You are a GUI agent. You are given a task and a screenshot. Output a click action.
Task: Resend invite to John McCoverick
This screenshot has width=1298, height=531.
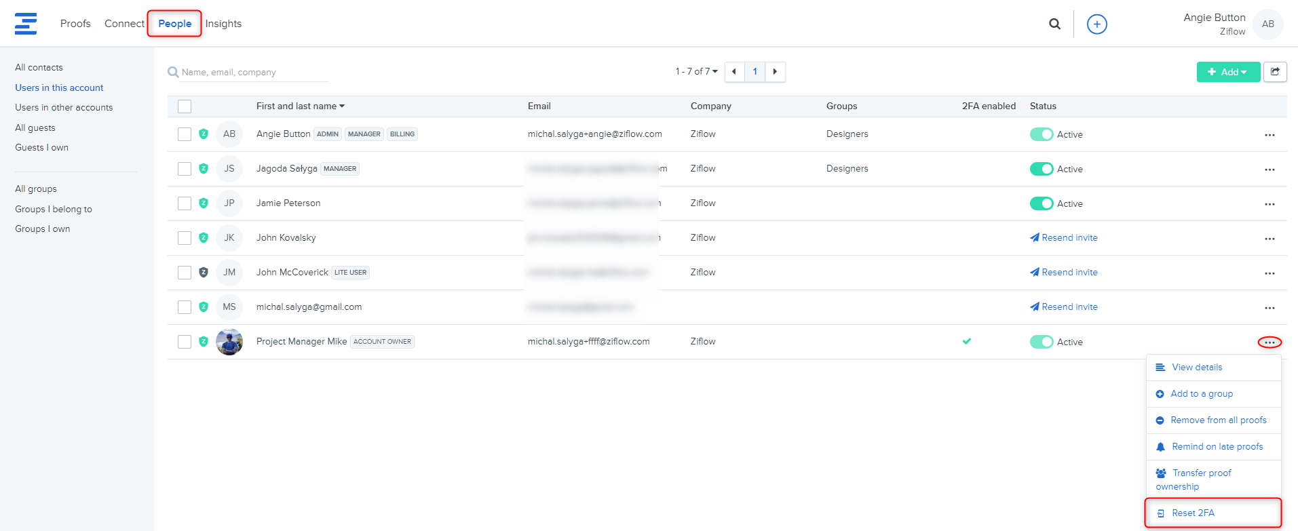tap(1064, 273)
